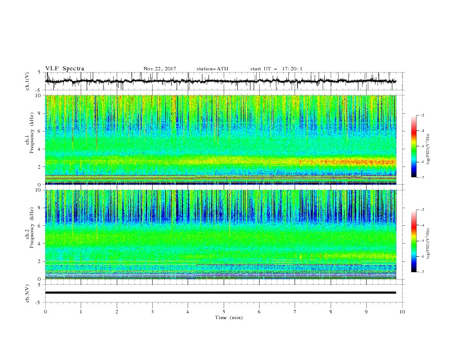This screenshot has width=453, height=350.
Task: Click tick label "8" on the Time axis
Action: click(x=331, y=312)
